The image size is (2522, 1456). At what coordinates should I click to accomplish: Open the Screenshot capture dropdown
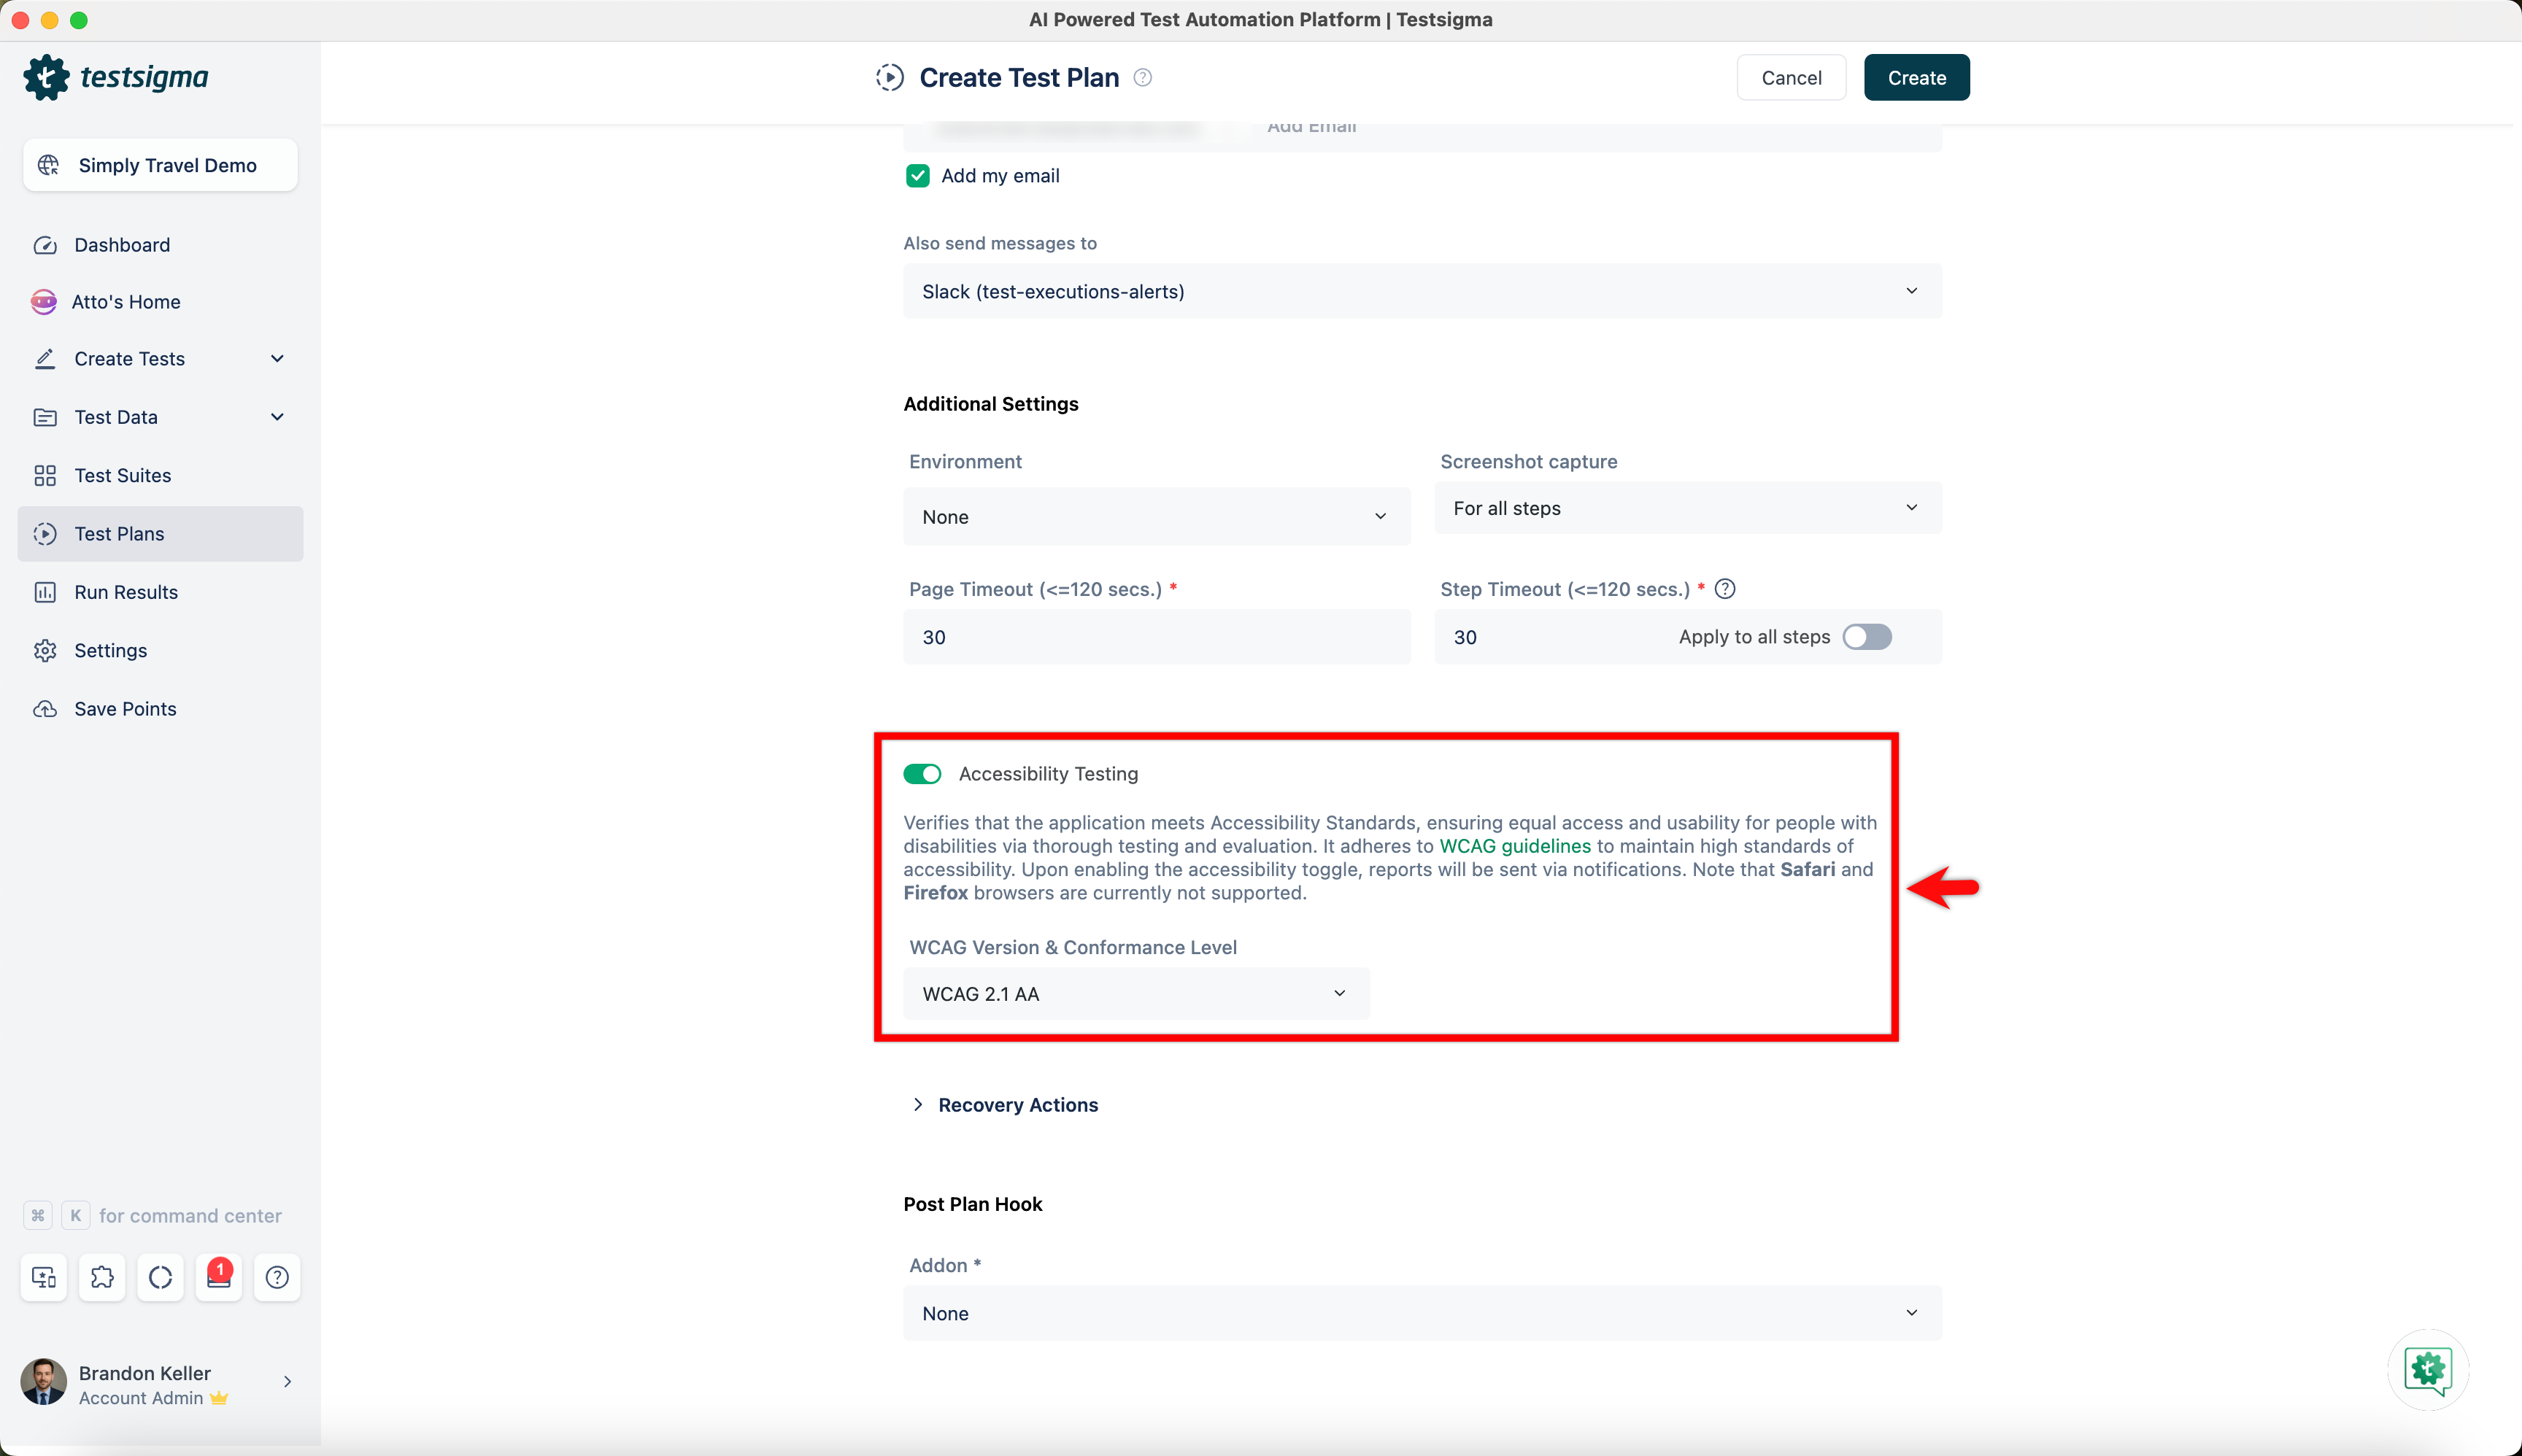tap(1686, 508)
